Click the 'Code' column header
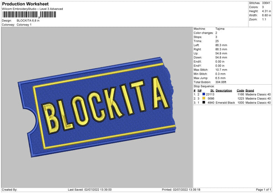273x193 pixels. pos(240,91)
